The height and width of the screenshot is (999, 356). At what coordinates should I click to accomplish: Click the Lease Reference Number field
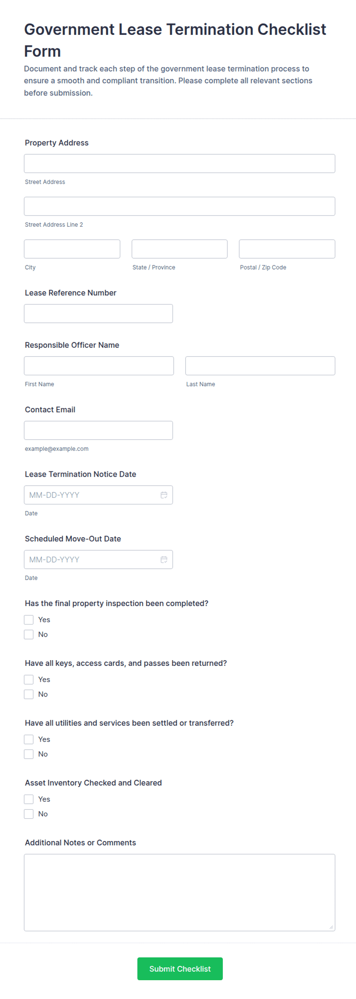click(x=98, y=313)
